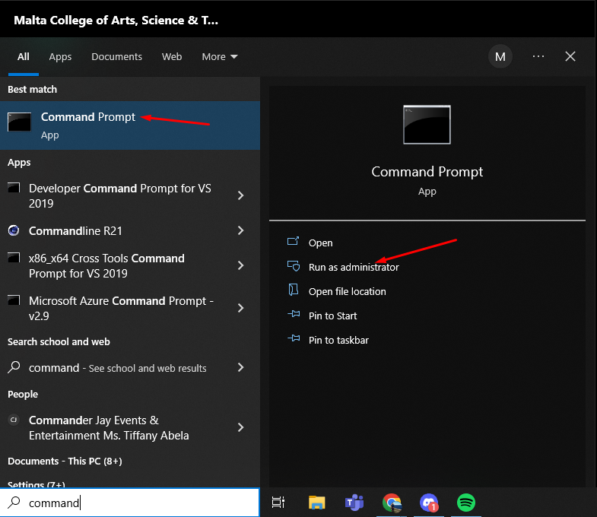
Task: Click Run as administrator
Action: 353,268
